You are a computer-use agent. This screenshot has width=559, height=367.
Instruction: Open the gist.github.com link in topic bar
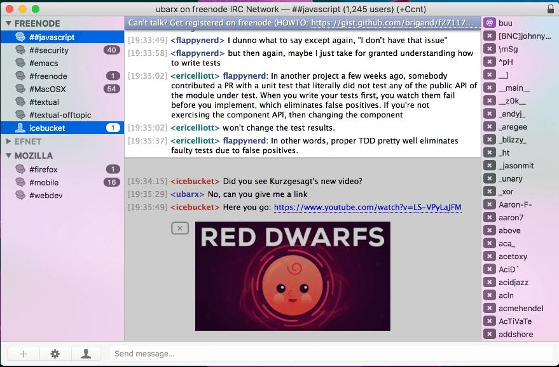tap(392, 23)
